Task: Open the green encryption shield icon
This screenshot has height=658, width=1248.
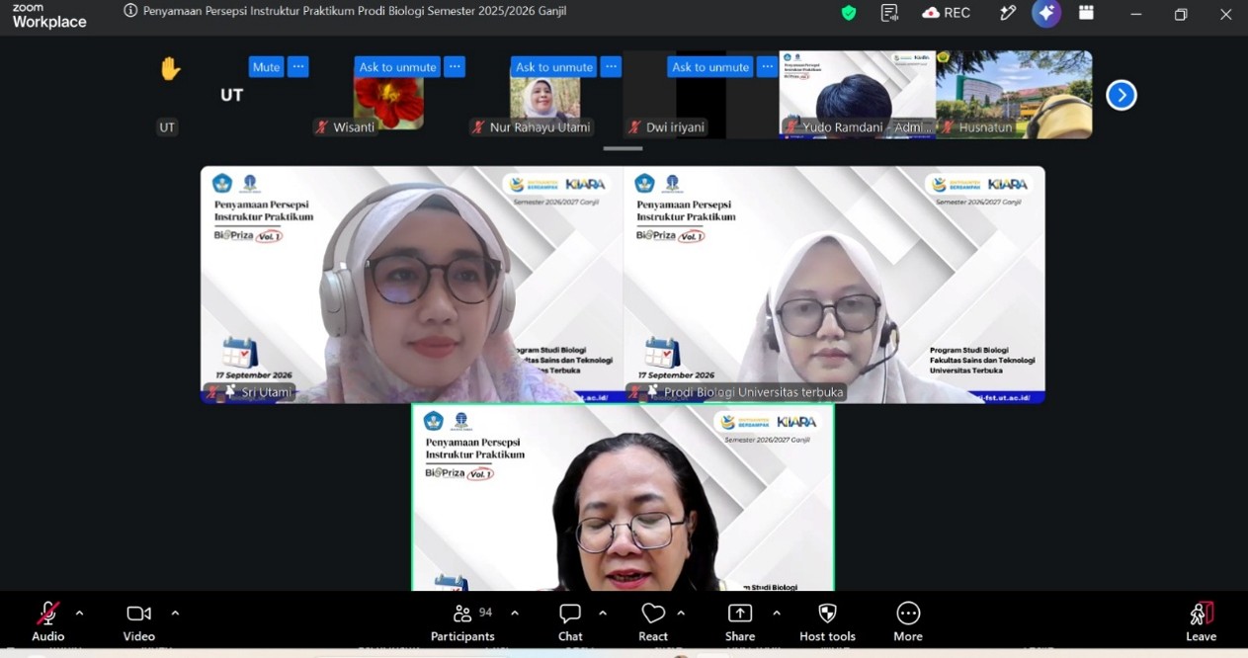Action: (x=848, y=13)
